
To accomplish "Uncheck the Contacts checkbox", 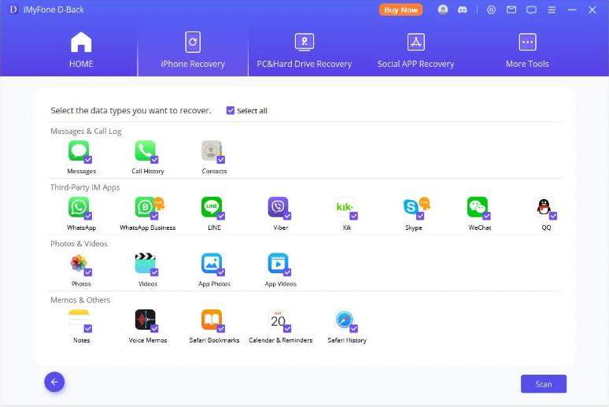I will click(221, 159).
